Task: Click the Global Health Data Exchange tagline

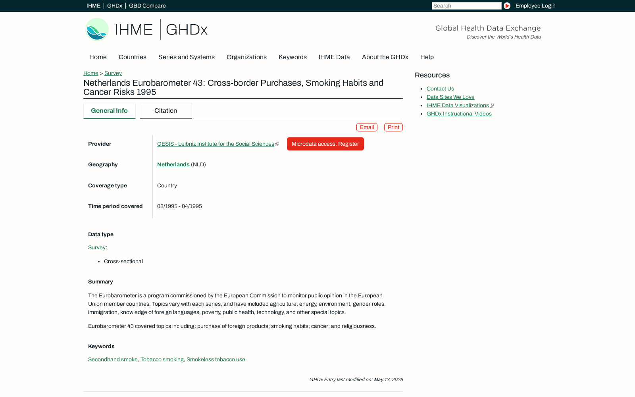Action: pyautogui.click(x=488, y=28)
